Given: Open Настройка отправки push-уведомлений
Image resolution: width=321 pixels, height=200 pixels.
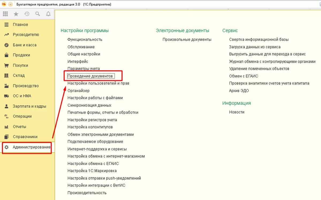Looking at the screenshot, I should coord(104,178).
